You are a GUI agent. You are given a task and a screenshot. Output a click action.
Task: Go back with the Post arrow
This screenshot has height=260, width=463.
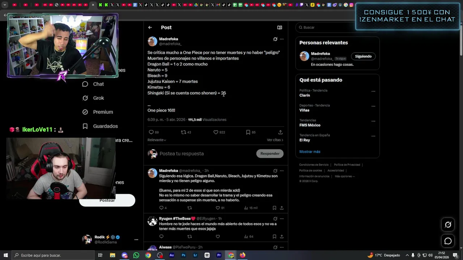click(x=150, y=27)
